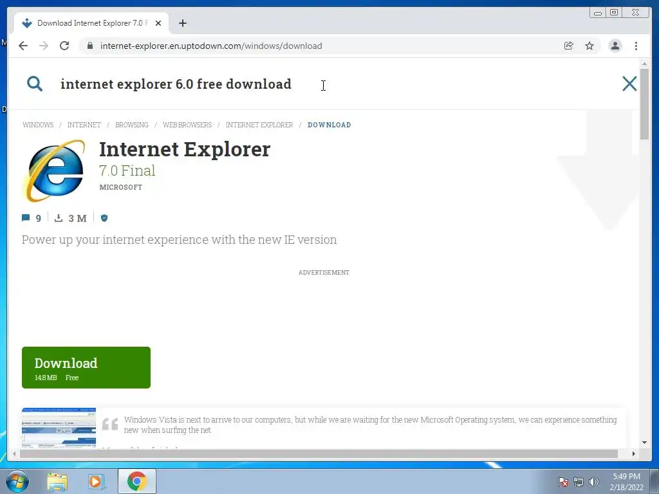Click the browser forward arrow
659x494 pixels.
click(44, 46)
